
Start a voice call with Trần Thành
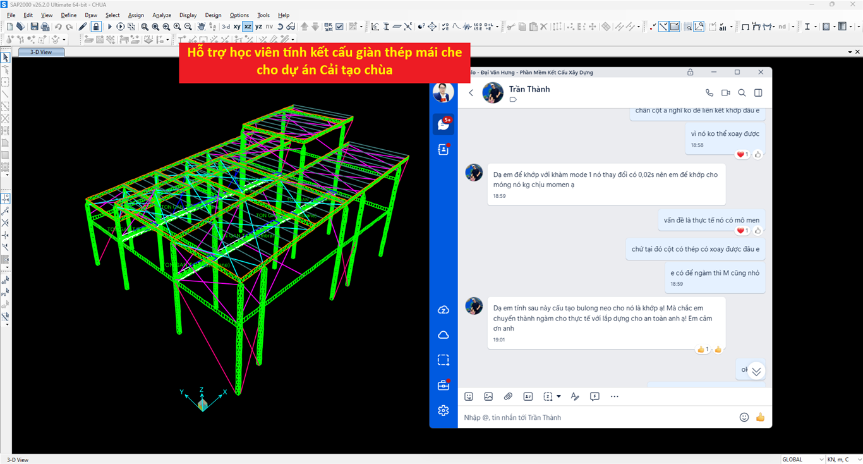[709, 93]
